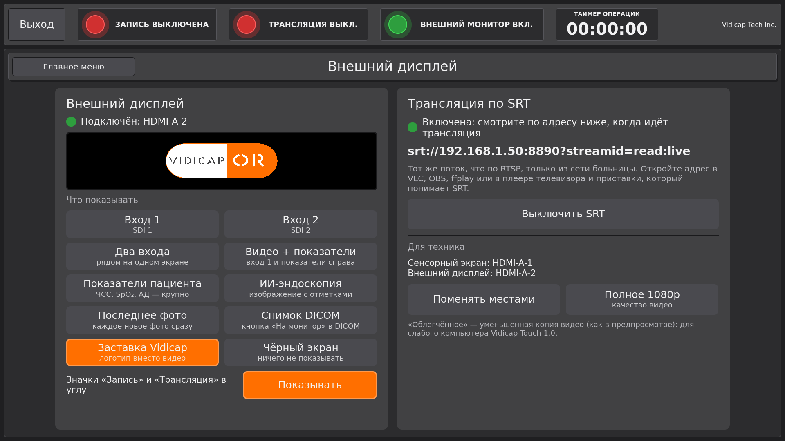The height and width of the screenshot is (441, 785).
Task: Select Два входа side-by-side mode
Action: tap(142, 256)
